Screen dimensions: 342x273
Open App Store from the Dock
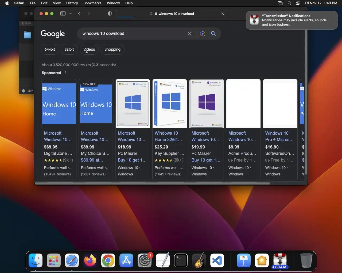click(x=126, y=260)
